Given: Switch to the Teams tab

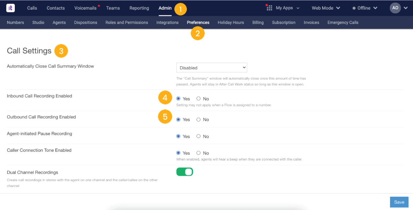Looking at the screenshot, I should coord(113,8).
